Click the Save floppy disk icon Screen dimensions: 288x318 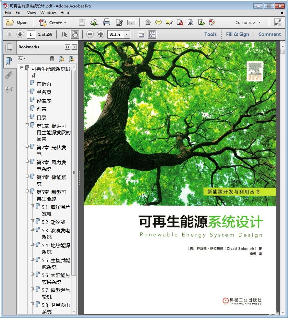(x=82, y=22)
